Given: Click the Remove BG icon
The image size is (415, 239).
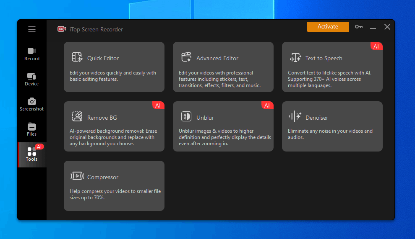Looking at the screenshot, I should (77, 116).
